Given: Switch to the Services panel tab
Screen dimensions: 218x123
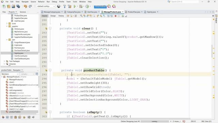Looking at the screenshot, I should pyautogui.click(x=23, y=12).
